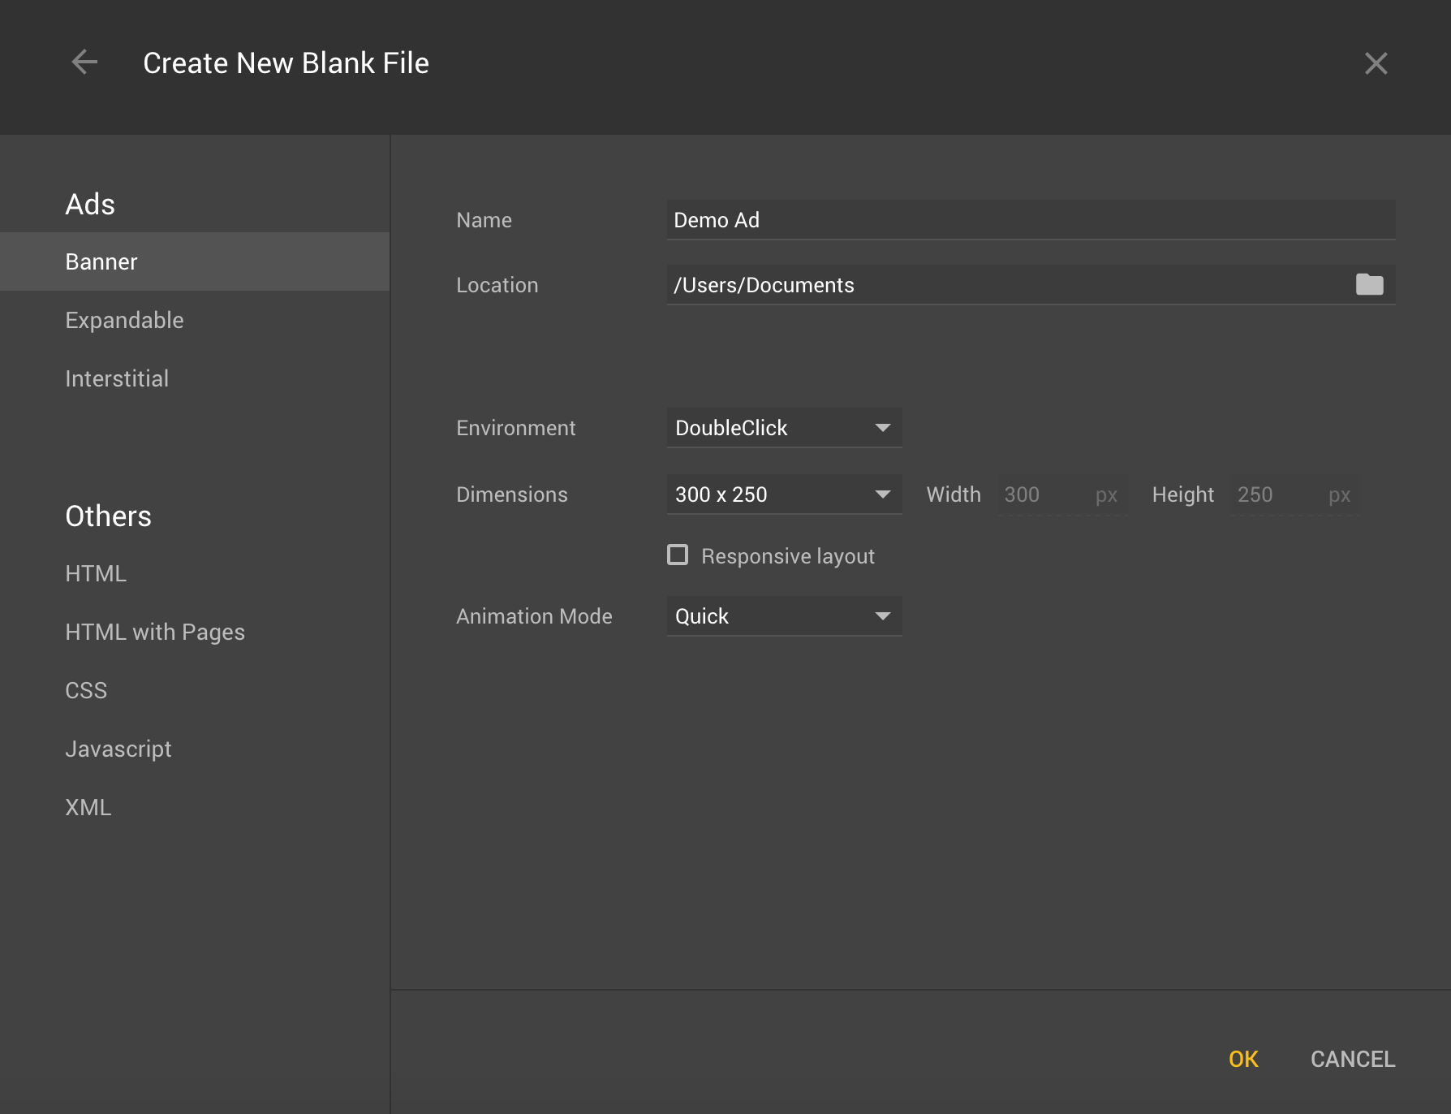Select CSS file type

(86, 690)
